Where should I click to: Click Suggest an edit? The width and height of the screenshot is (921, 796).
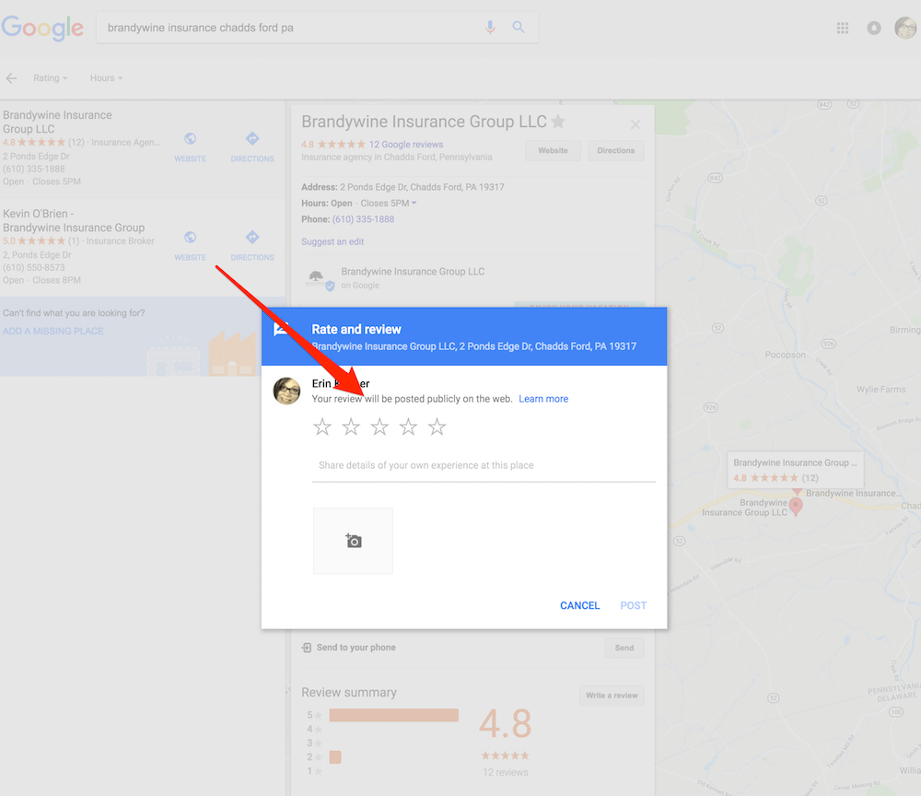point(332,241)
